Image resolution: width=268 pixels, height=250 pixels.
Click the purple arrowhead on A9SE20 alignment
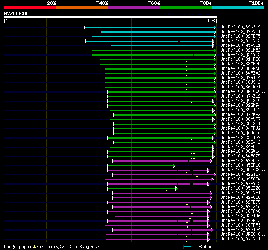tap(211, 161)
